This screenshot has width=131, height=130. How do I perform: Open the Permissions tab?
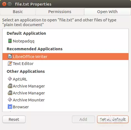[60, 12]
